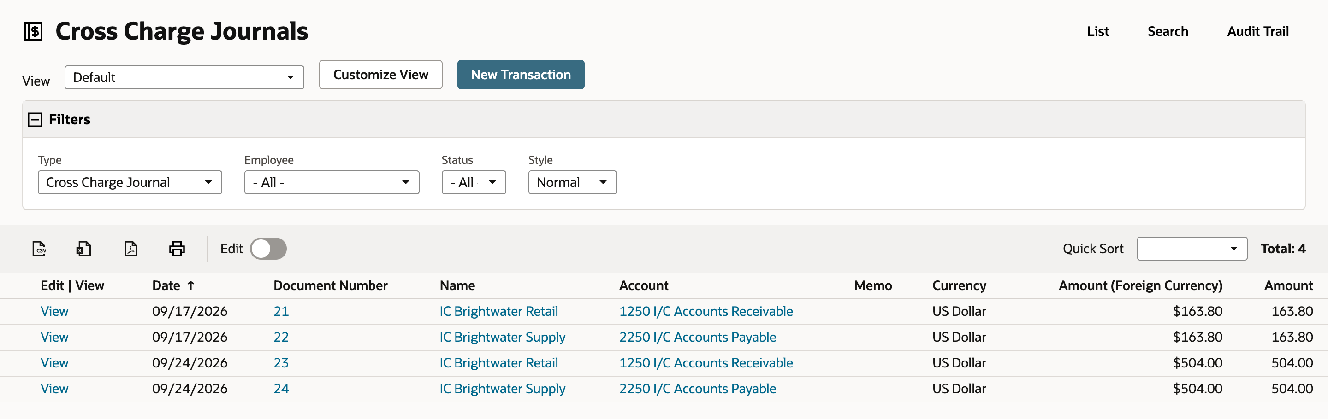View journal with document number 23

(55, 363)
